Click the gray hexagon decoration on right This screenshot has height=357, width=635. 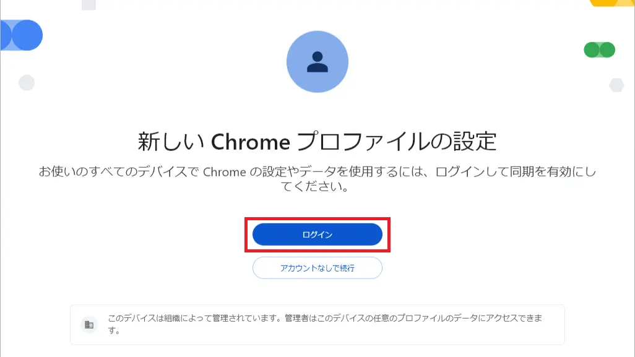616,85
